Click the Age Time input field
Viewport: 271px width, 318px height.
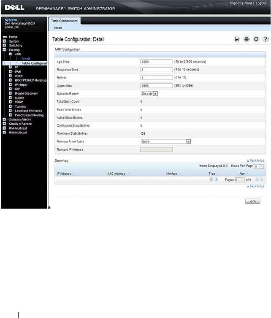coord(157,62)
